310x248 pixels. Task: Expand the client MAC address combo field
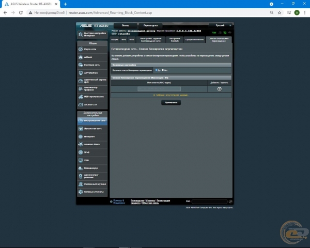tap(159, 89)
